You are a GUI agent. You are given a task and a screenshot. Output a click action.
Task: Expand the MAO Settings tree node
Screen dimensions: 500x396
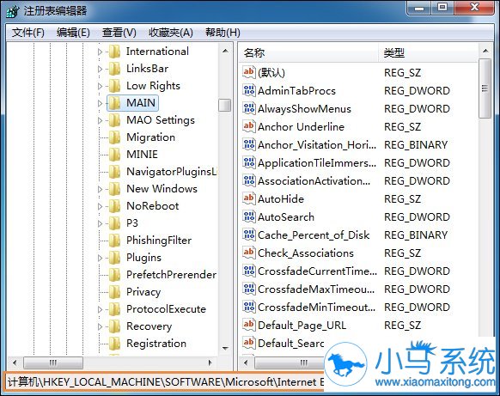101,120
